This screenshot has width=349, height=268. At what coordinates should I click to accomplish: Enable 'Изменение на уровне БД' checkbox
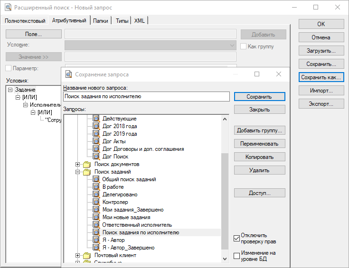(237, 256)
